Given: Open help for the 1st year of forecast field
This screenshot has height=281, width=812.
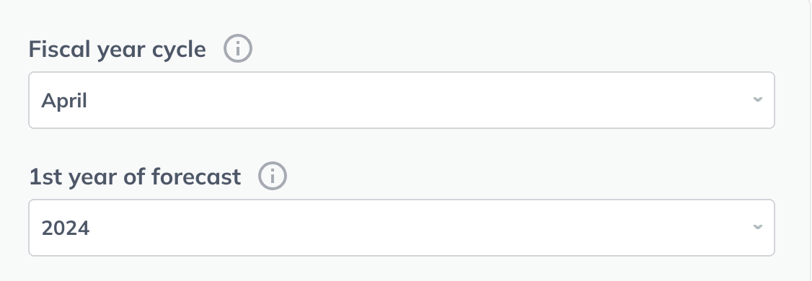Looking at the screenshot, I should pos(273,176).
